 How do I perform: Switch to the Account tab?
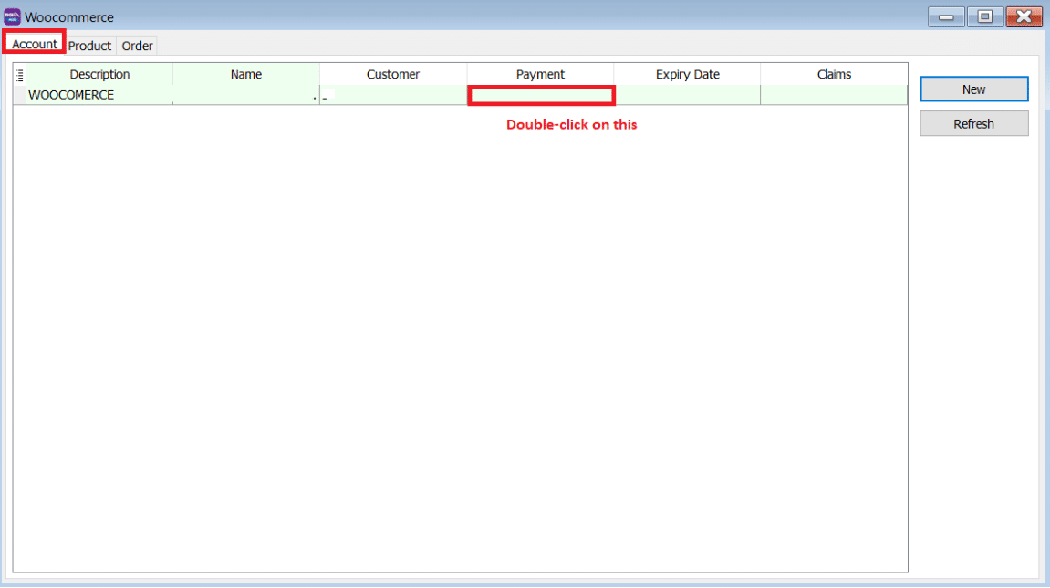pos(35,44)
